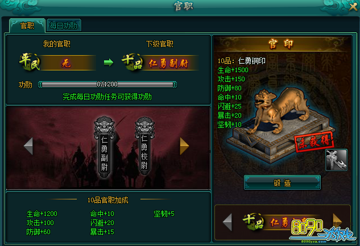Select the 仁勇副尉 lion-head plaque

[x=104, y=147]
